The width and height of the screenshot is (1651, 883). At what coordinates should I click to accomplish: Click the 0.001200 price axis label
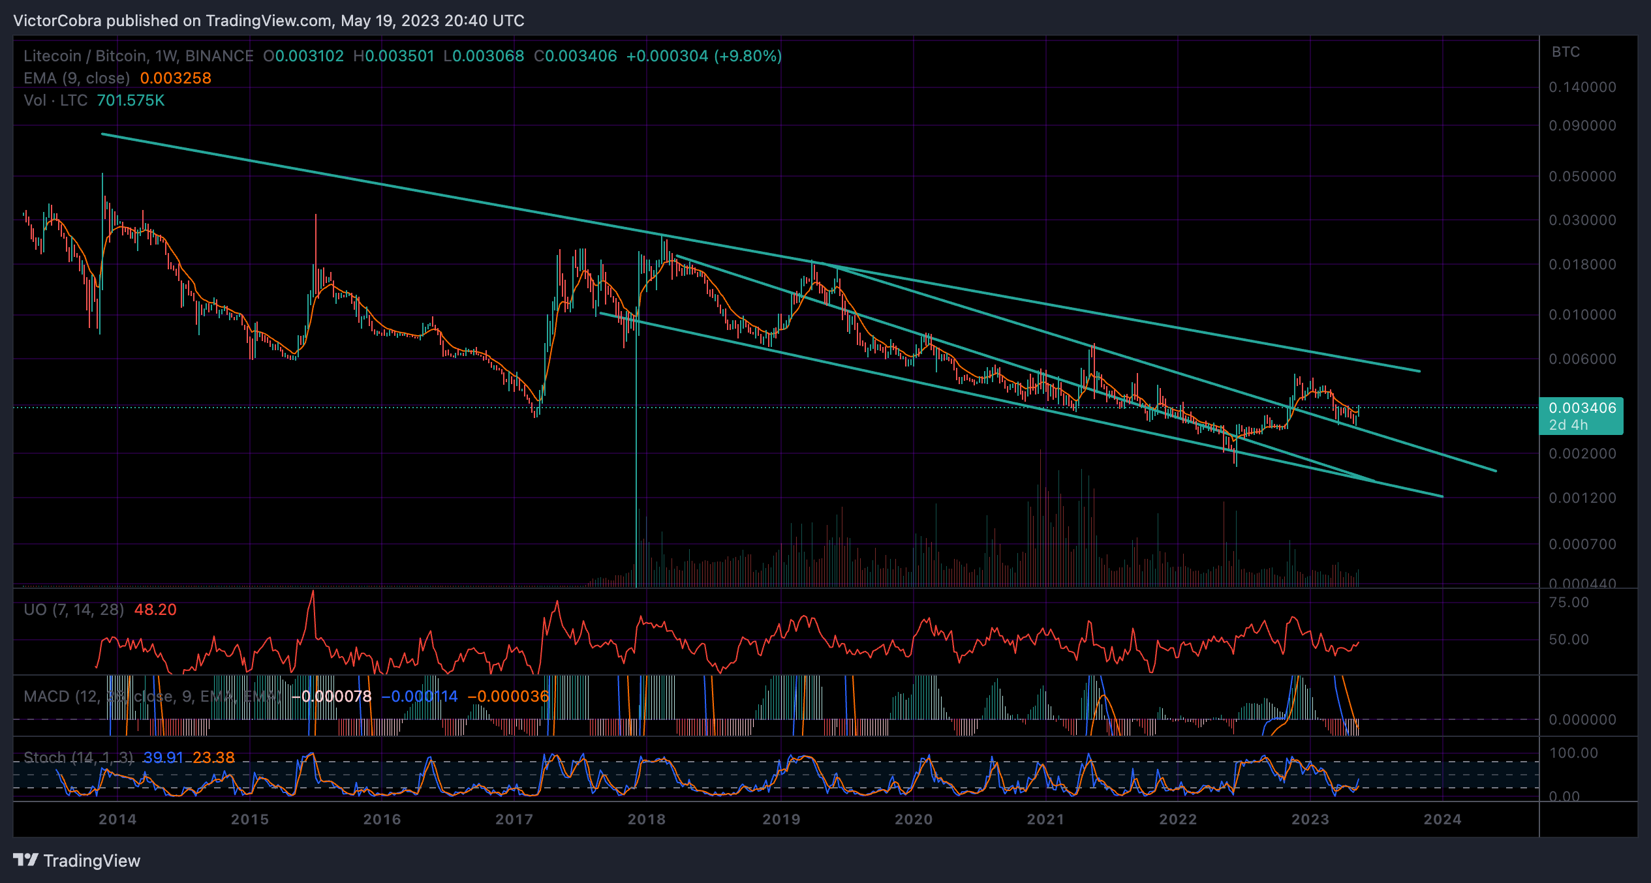[x=1582, y=498]
